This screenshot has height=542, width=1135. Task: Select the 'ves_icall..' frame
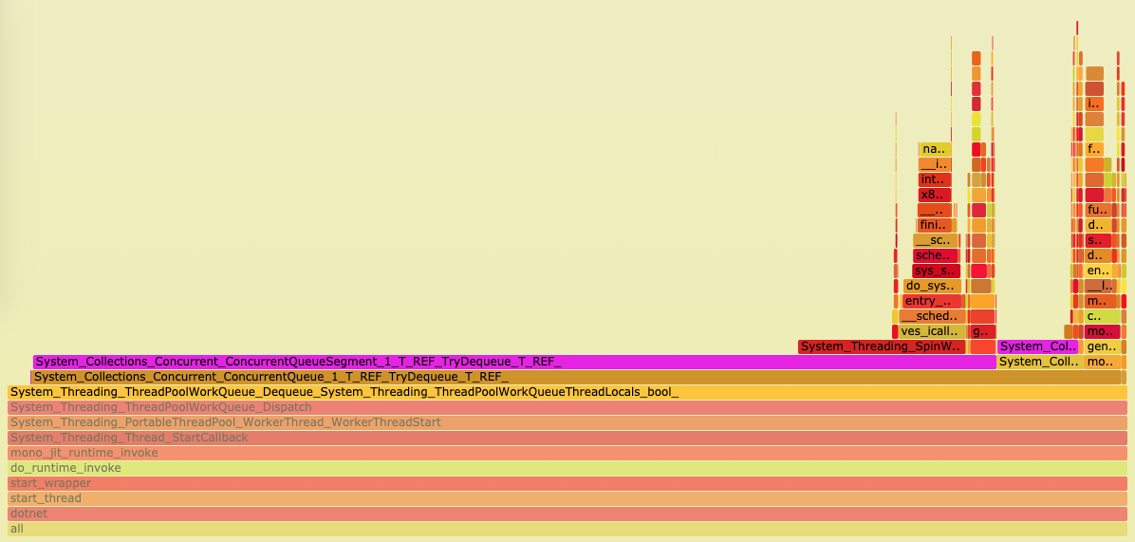coord(932,331)
